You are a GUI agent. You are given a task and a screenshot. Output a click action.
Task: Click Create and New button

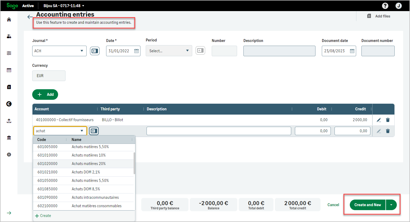367,205
